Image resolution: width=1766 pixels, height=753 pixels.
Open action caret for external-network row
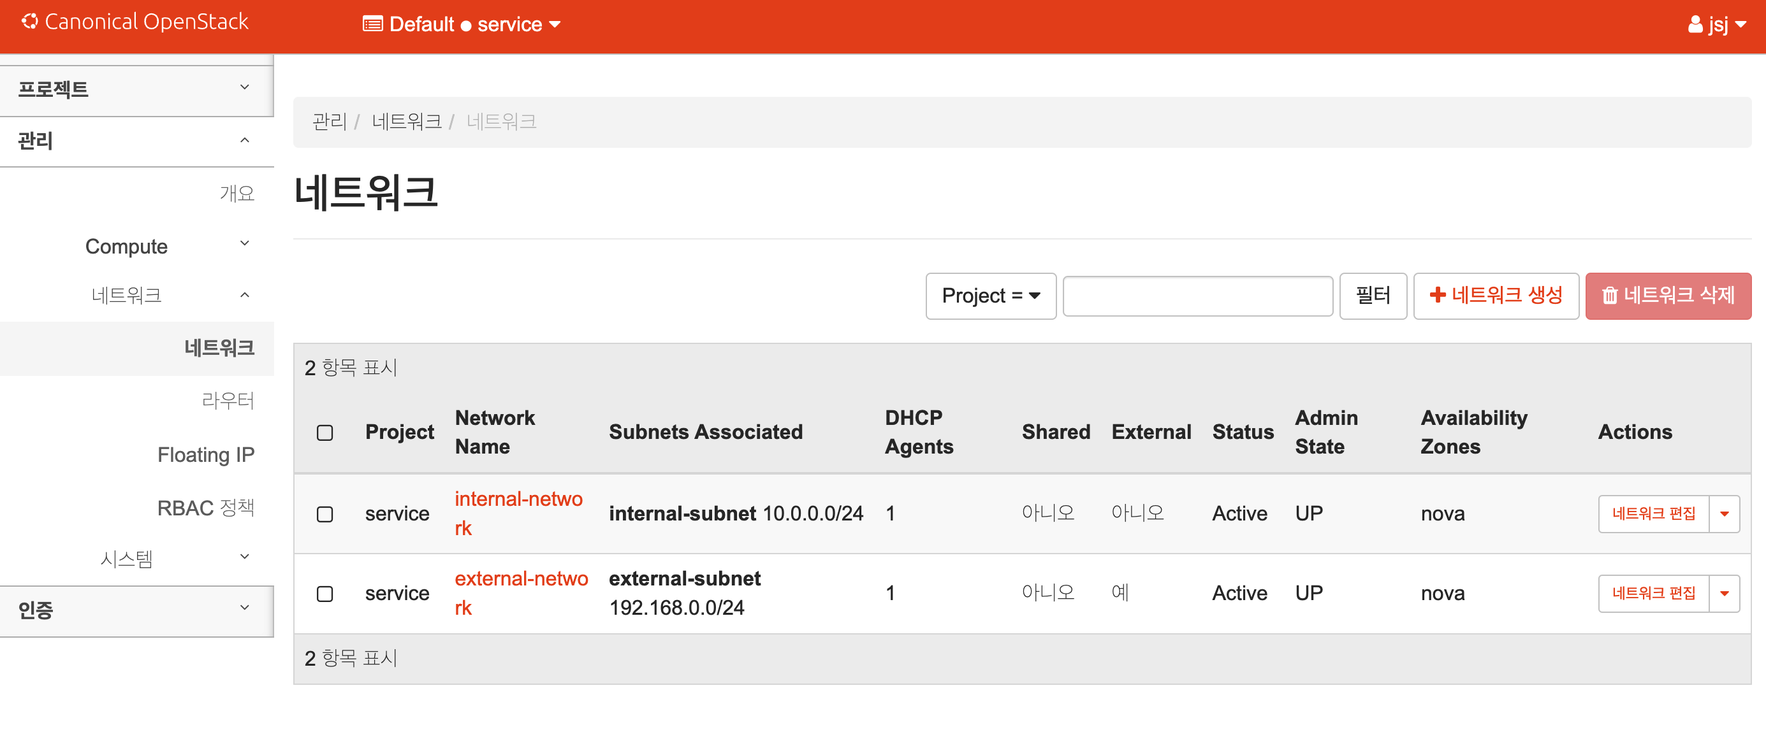point(1724,593)
